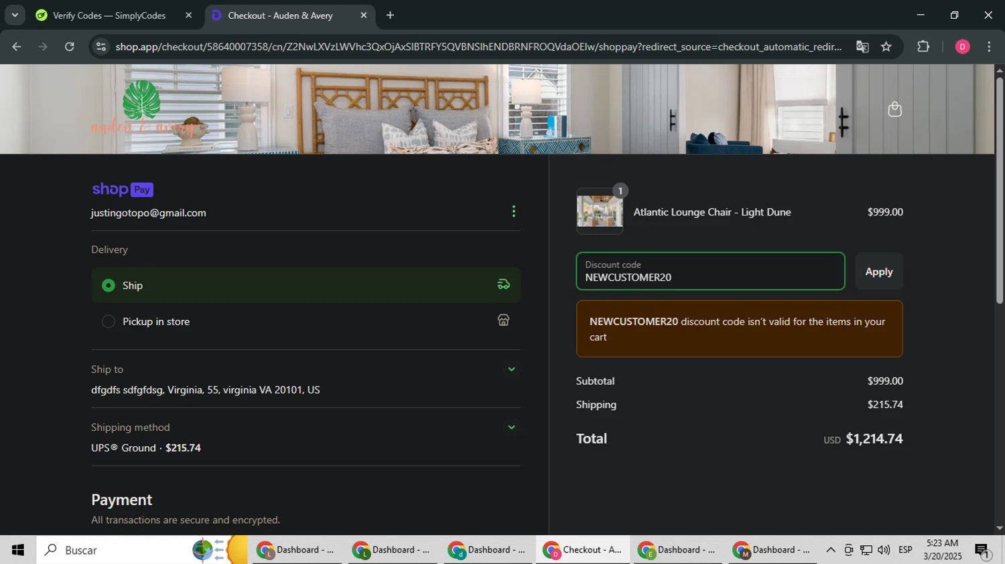1005x564 pixels.
Task: Open the notification center icon
Action: coord(983,551)
